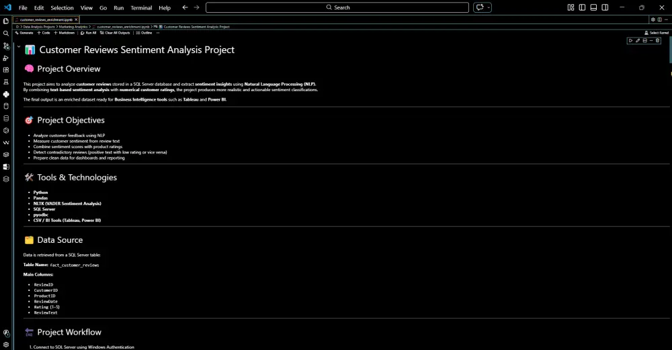Click Data Analysis Projects breadcrumb
This screenshot has height=350, width=672.
[x=39, y=27]
